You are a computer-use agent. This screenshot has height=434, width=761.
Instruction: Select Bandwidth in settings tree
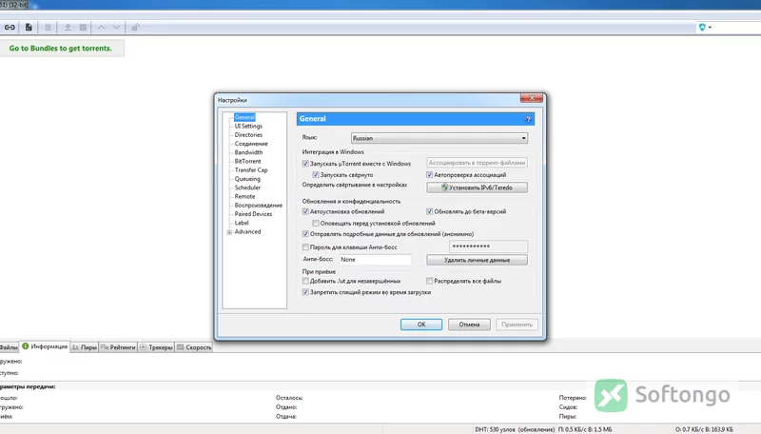[x=248, y=152]
